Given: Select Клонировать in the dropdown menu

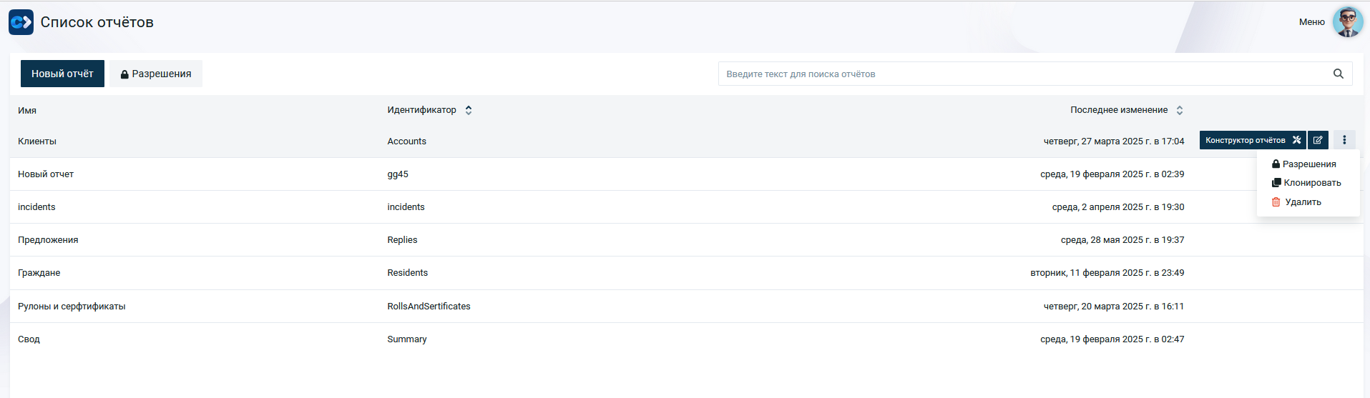Looking at the screenshot, I should pyautogui.click(x=1306, y=183).
